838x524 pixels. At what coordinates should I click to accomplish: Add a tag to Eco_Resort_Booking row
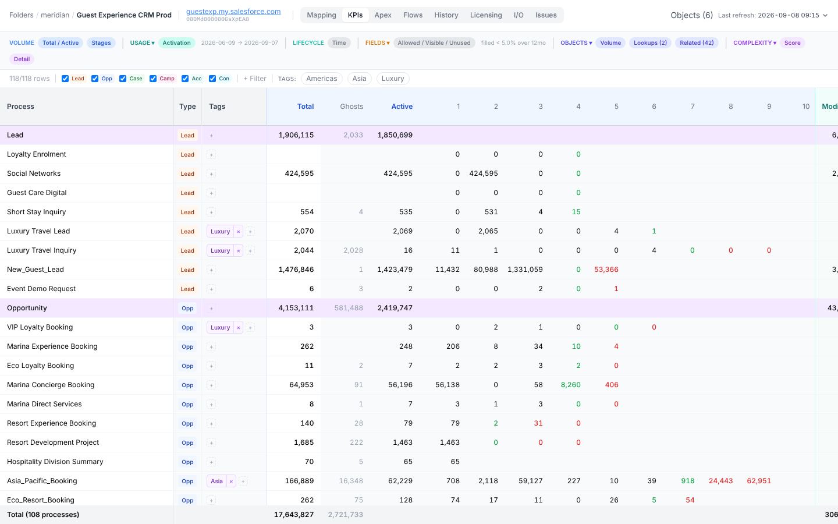coord(211,500)
